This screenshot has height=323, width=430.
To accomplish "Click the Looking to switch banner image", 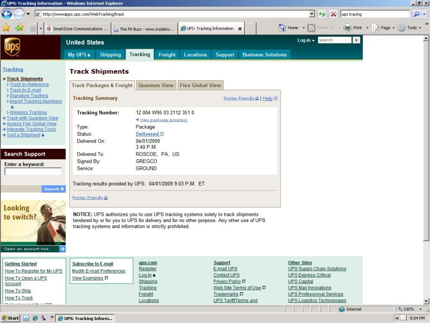I will click(33, 222).
